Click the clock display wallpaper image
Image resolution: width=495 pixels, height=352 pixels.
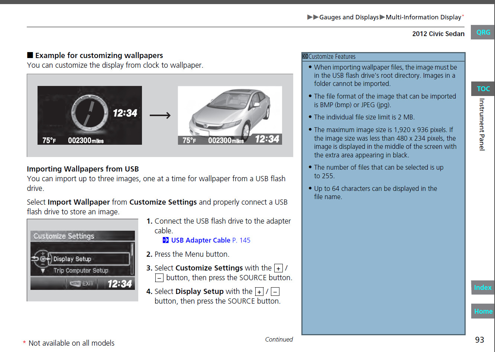pyautogui.click(x=90, y=115)
